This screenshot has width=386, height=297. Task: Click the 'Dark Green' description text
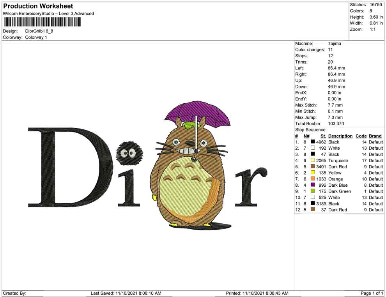tap(340, 191)
